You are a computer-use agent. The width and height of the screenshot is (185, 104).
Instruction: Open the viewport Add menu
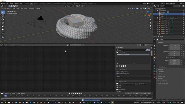pos(22,8)
